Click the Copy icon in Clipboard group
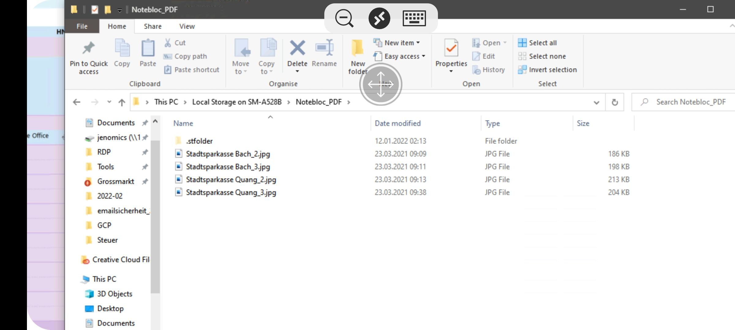 [x=122, y=48]
